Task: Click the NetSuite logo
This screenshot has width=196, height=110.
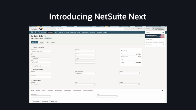Action: click(x=34, y=29)
